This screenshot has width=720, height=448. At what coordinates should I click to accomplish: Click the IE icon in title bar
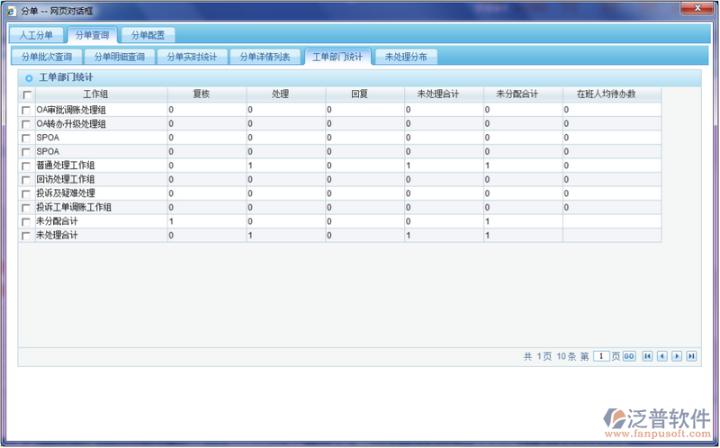[x=11, y=11]
